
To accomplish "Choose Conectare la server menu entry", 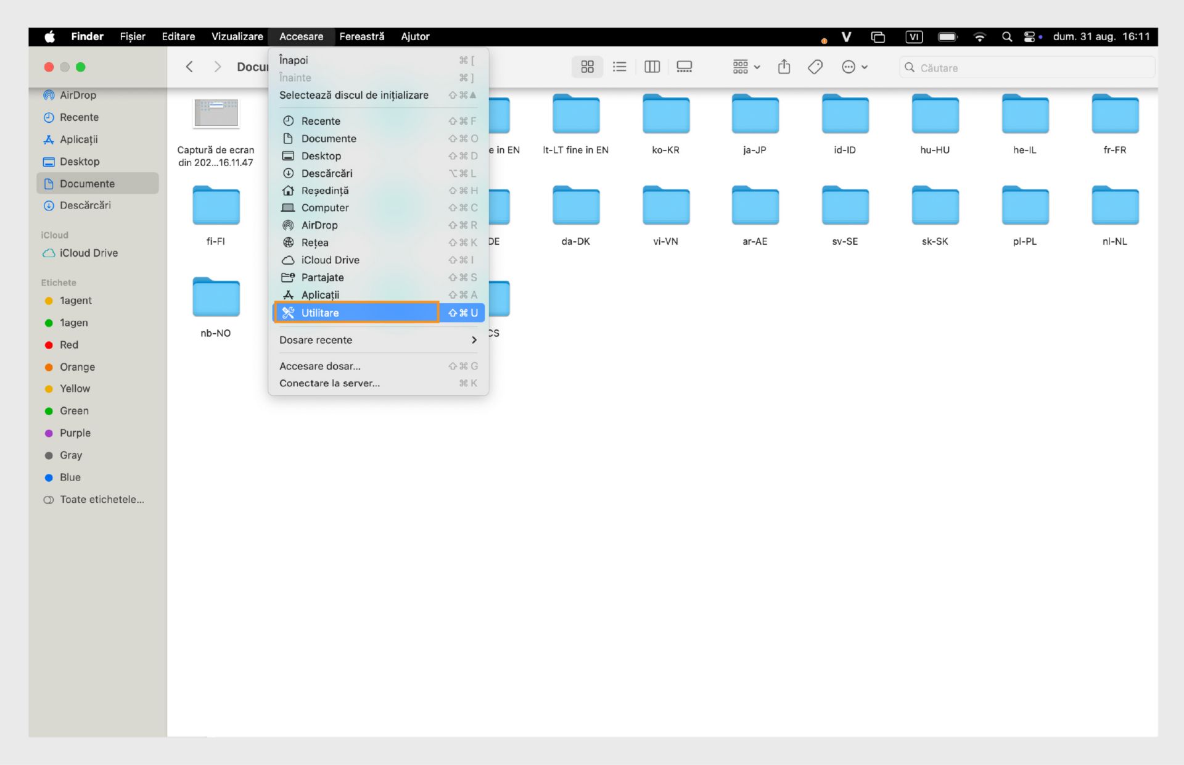I will (329, 383).
